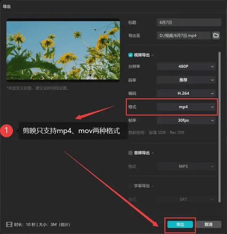The image size is (227, 234).
Task: Open the 帧率 30fps dropdown
Action: pos(186,120)
